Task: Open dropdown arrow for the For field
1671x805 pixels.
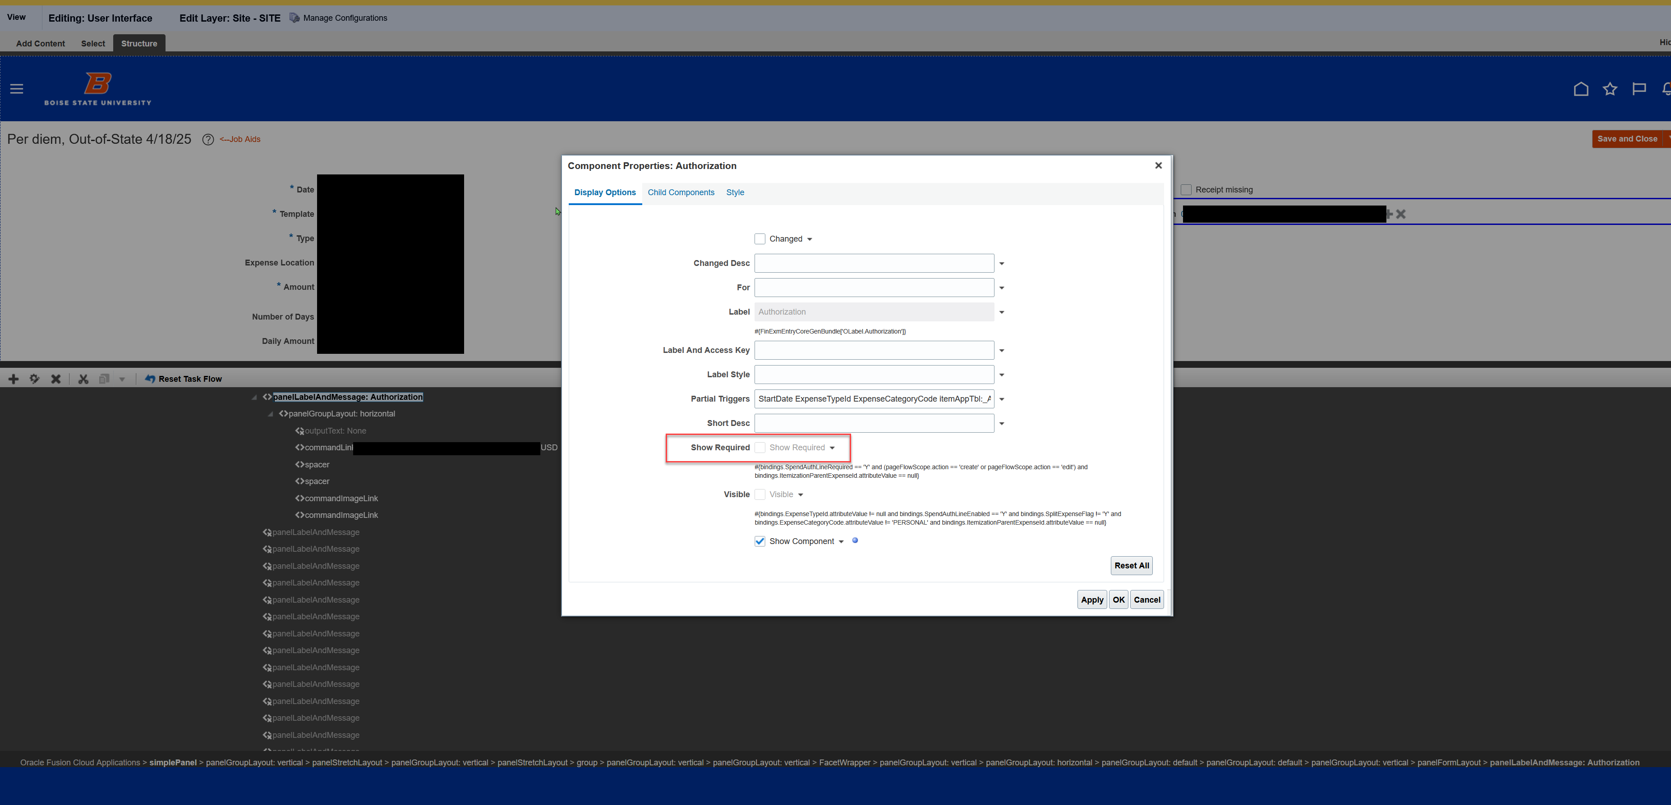Action: (1002, 288)
